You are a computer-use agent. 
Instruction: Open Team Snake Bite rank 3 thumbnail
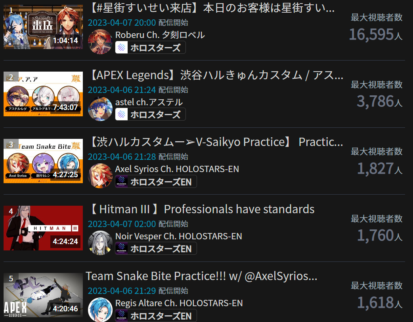pyautogui.click(x=43, y=161)
